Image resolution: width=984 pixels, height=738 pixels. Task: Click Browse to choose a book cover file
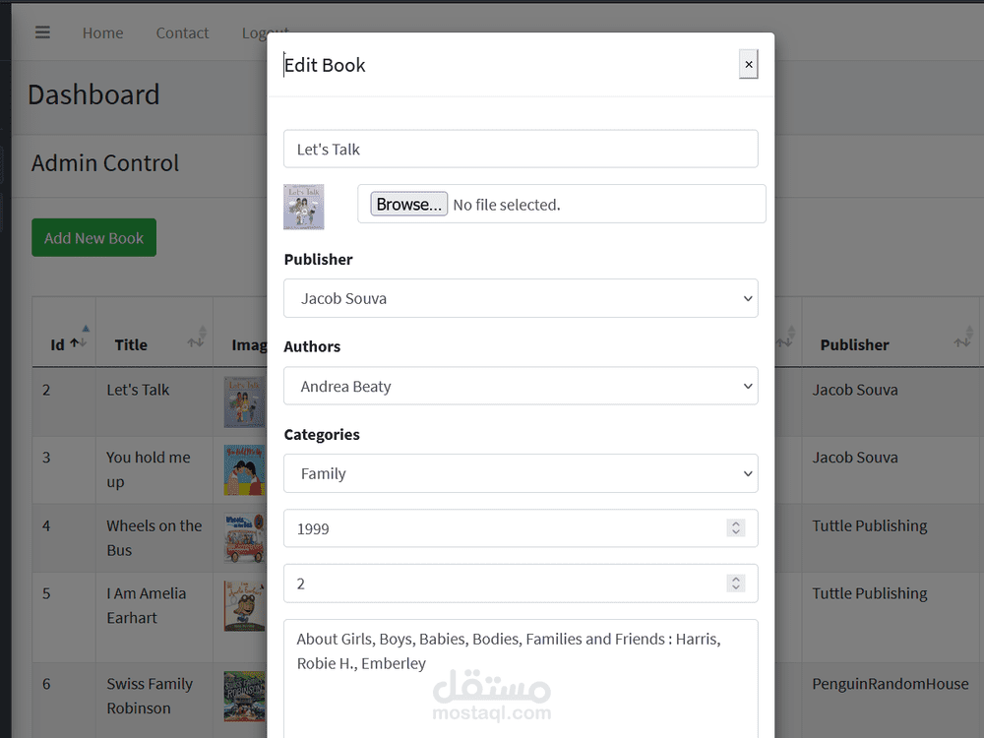point(408,204)
